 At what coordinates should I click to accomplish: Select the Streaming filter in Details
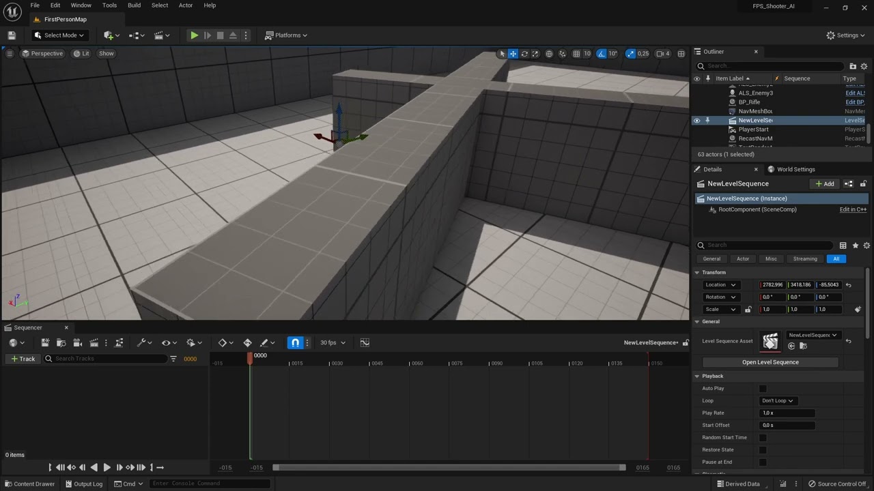click(805, 258)
